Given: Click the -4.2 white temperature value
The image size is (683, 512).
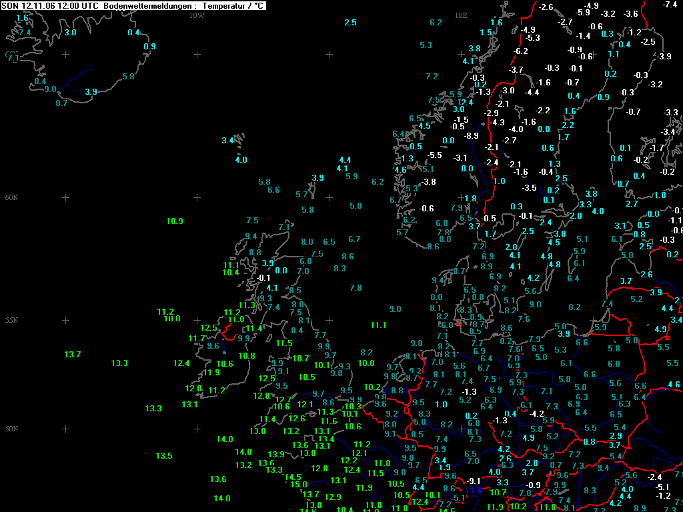Looking at the screenshot, I should click(x=537, y=414).
